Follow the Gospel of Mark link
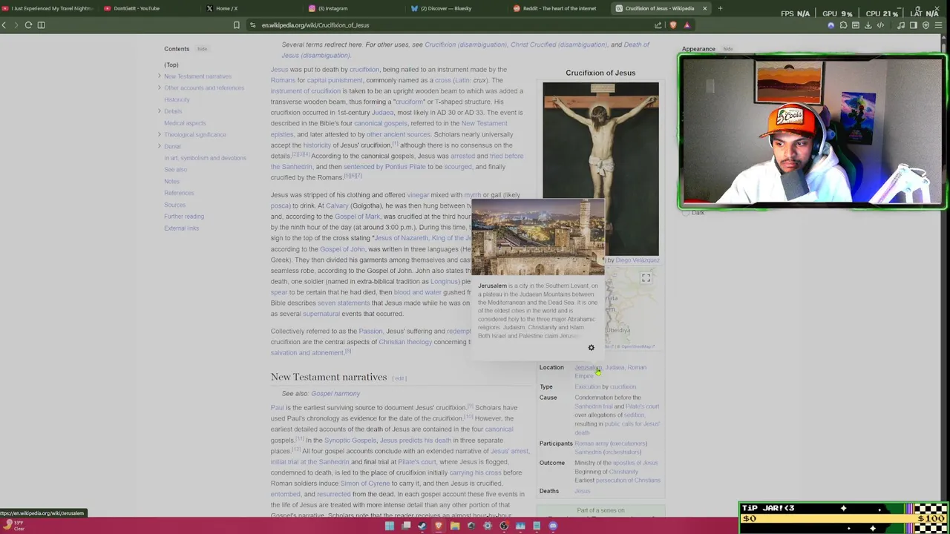950x534 pixels. point(357,217)
